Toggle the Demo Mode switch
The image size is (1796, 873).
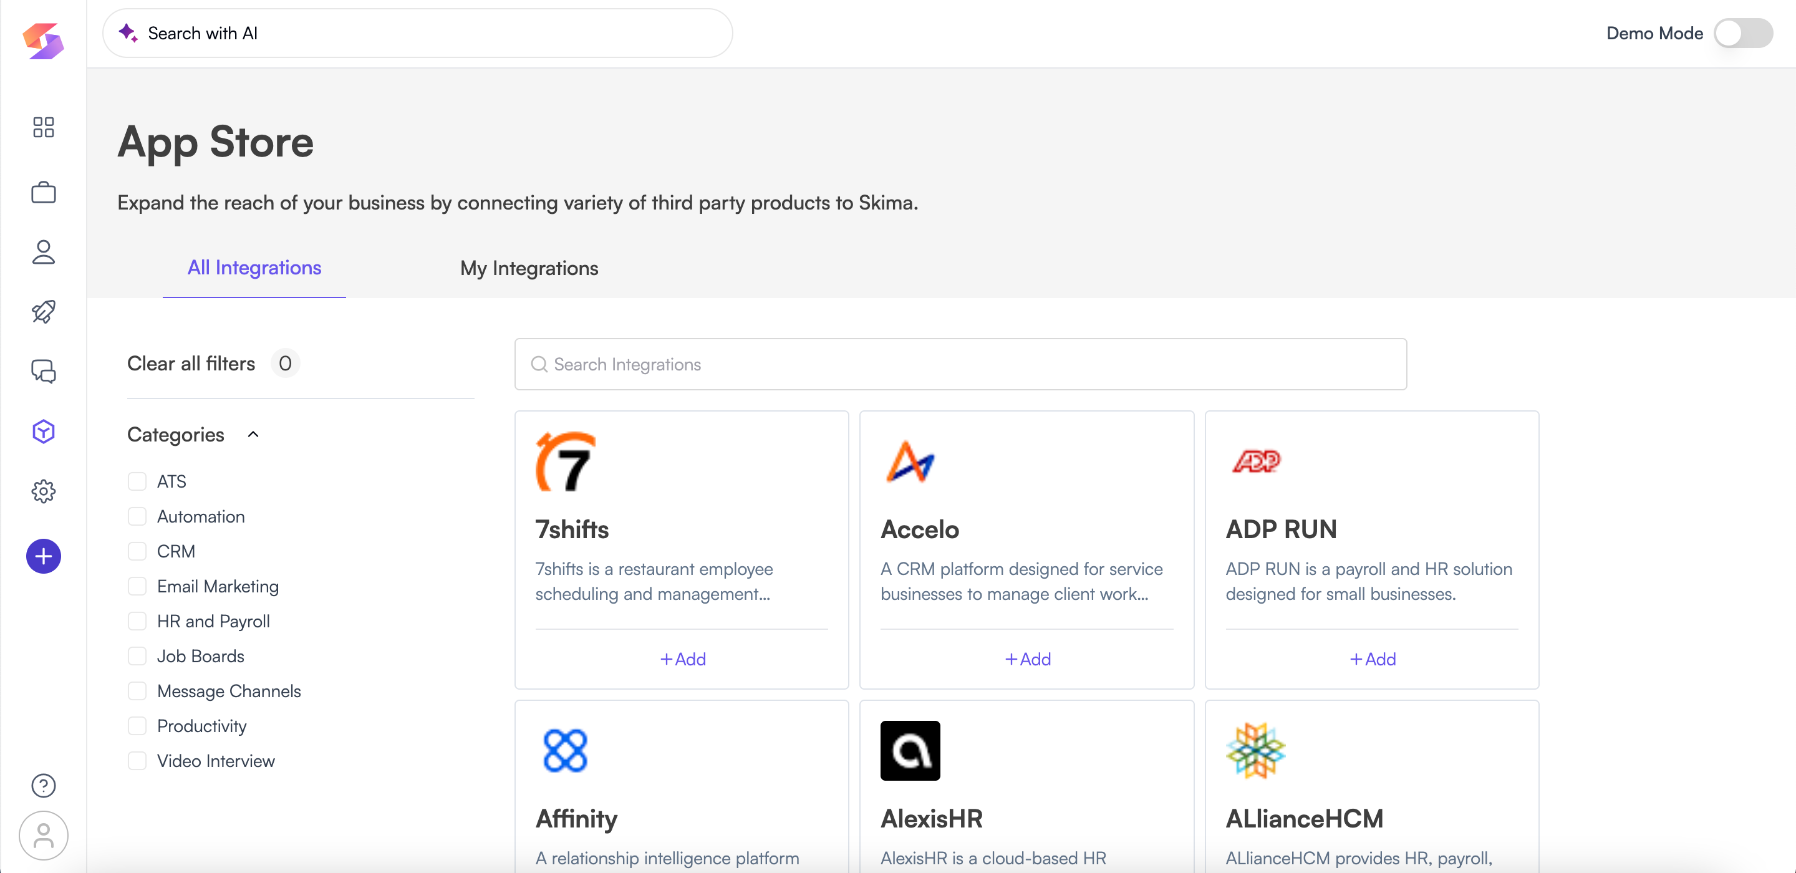[1742, 33]
